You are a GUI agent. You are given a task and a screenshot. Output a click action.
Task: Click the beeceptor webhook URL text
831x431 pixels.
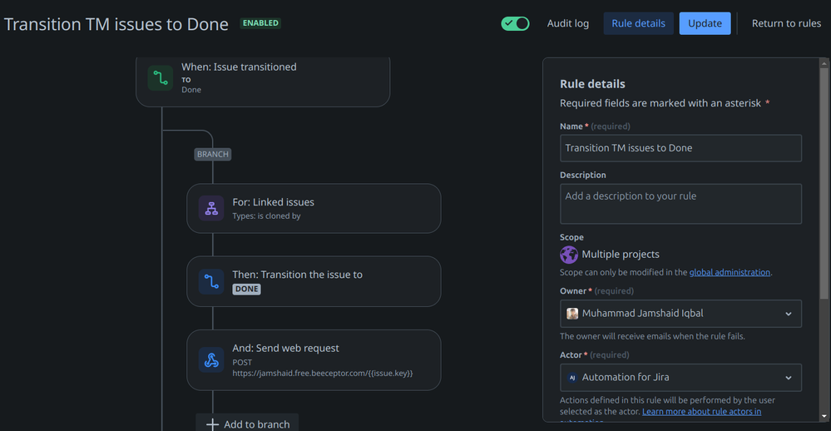coord(322,374)
